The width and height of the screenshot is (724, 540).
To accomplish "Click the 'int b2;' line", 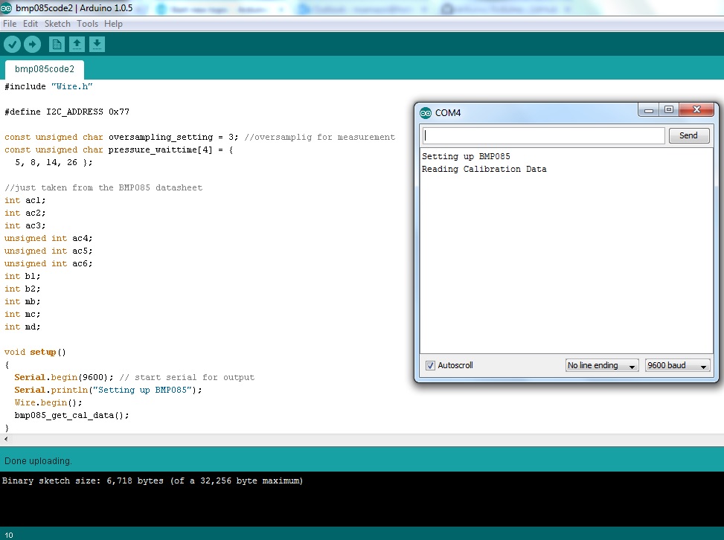I will (22, 289).
